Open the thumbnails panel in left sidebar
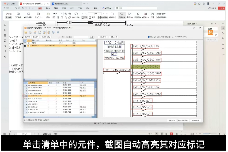Image resolution: width=228 pixels, height=152 pixels. 5,35
